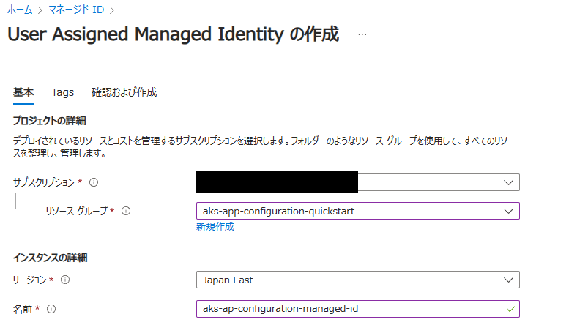577x336 pixels.
Task: Show info tooltip for リージョン
Action: click(65, 280)
